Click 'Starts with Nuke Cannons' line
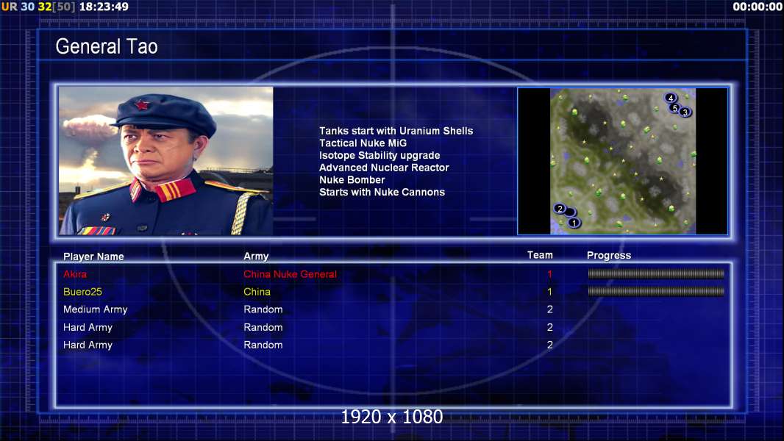Viewport: 784px width, 441px height. tap(382, 193)
